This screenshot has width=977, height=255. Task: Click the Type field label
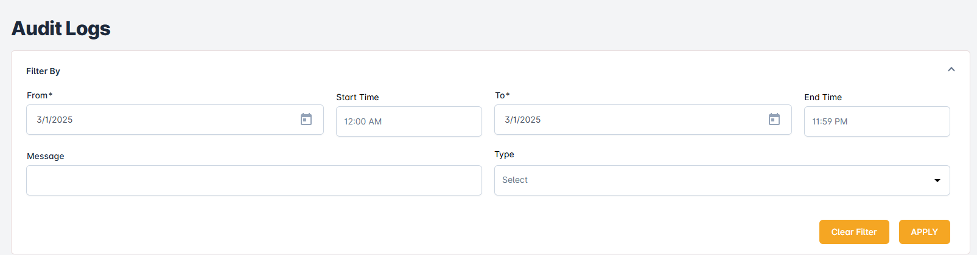(x=504, y=154)
